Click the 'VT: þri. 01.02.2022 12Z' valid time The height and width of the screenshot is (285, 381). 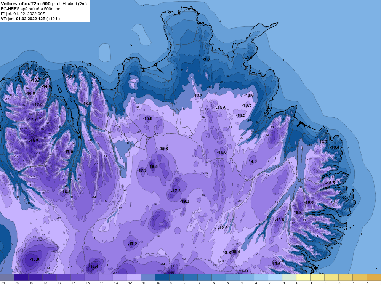click(23, 19)
